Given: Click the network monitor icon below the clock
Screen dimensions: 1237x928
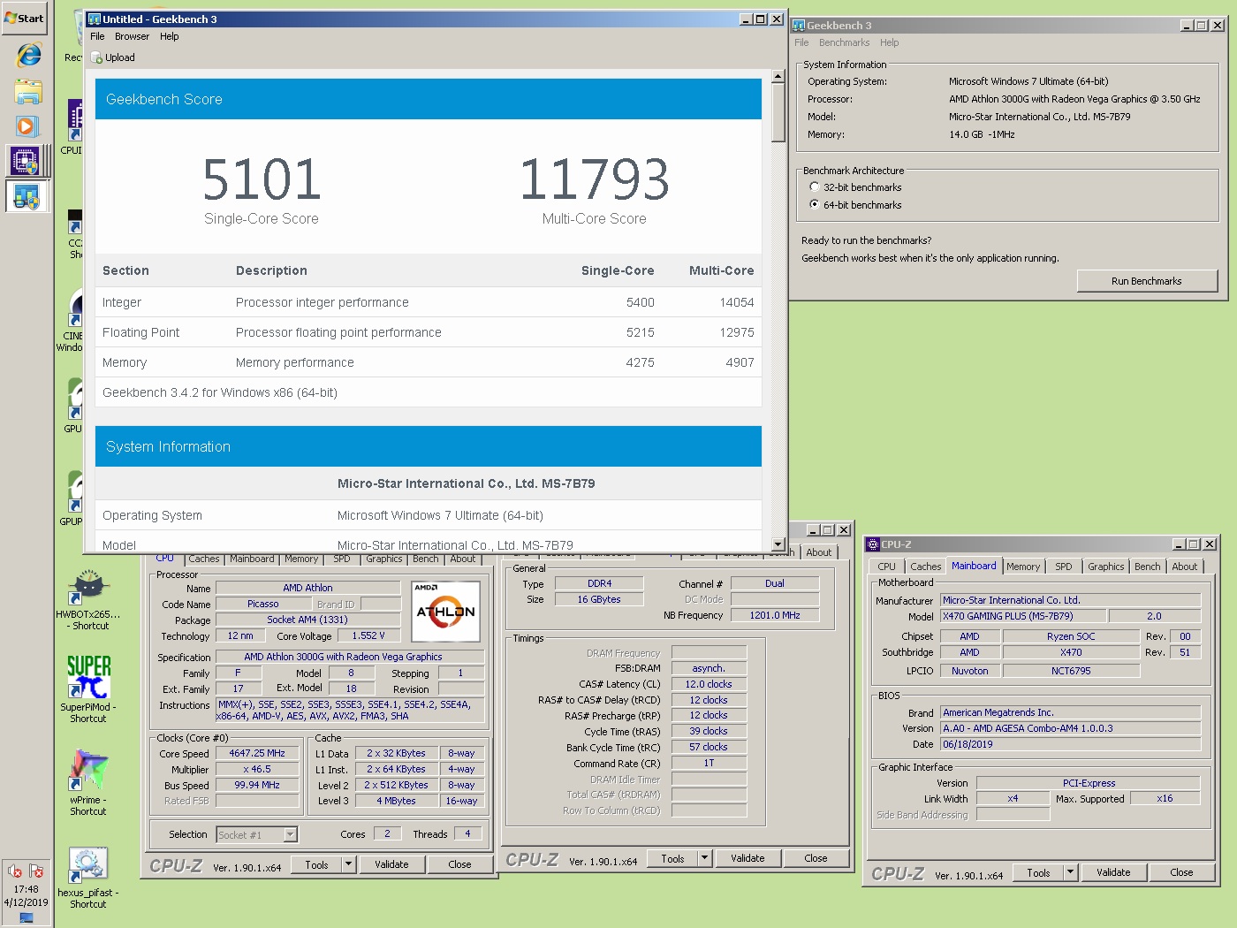Looking at the screenshot, I should coord(26,918).
